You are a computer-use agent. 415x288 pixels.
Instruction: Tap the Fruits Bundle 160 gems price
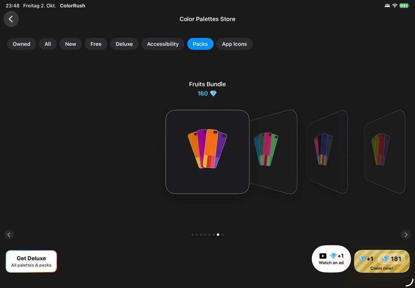coord(207,94)
